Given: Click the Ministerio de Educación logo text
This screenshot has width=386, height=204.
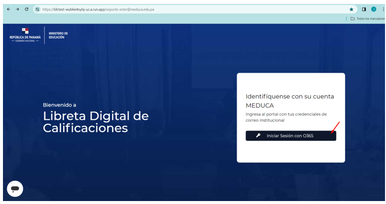Looking at the screenshot, I should tap(58, 35).
